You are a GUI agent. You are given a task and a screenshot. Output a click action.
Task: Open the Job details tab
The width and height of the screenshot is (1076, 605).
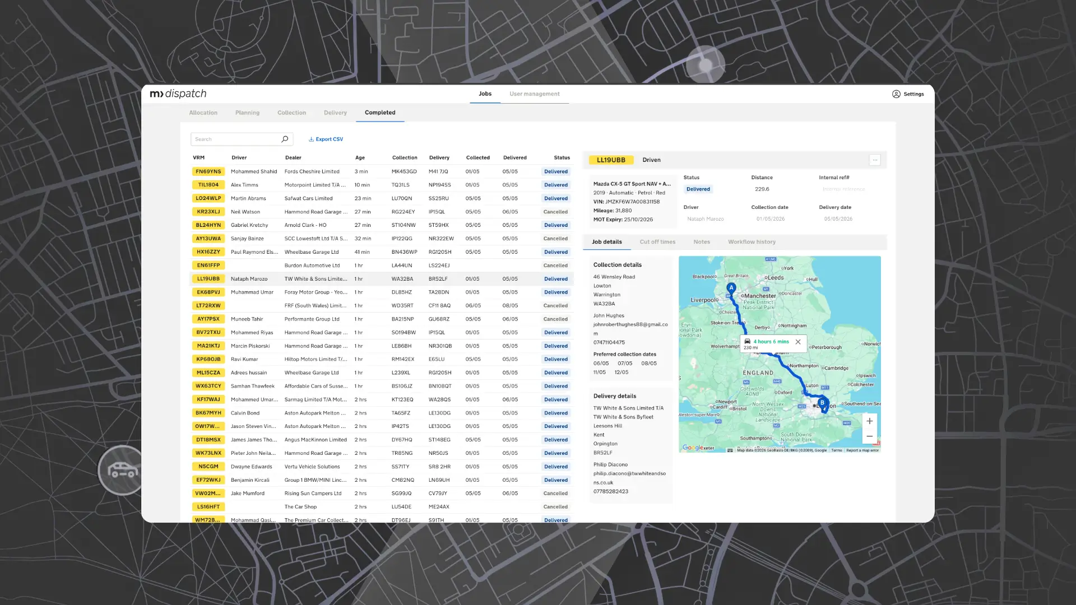607,242
